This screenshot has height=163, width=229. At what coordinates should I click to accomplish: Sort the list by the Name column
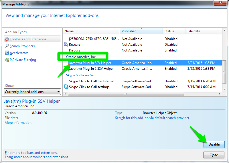(91, 31)
